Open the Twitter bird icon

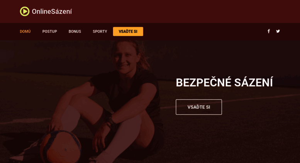[x=278, y=31]
